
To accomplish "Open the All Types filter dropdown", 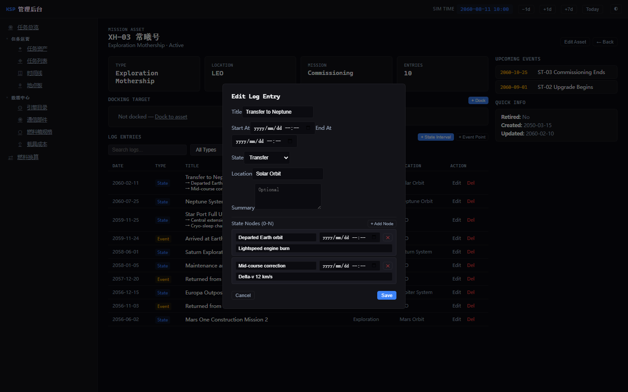I will tap(207, 150).
